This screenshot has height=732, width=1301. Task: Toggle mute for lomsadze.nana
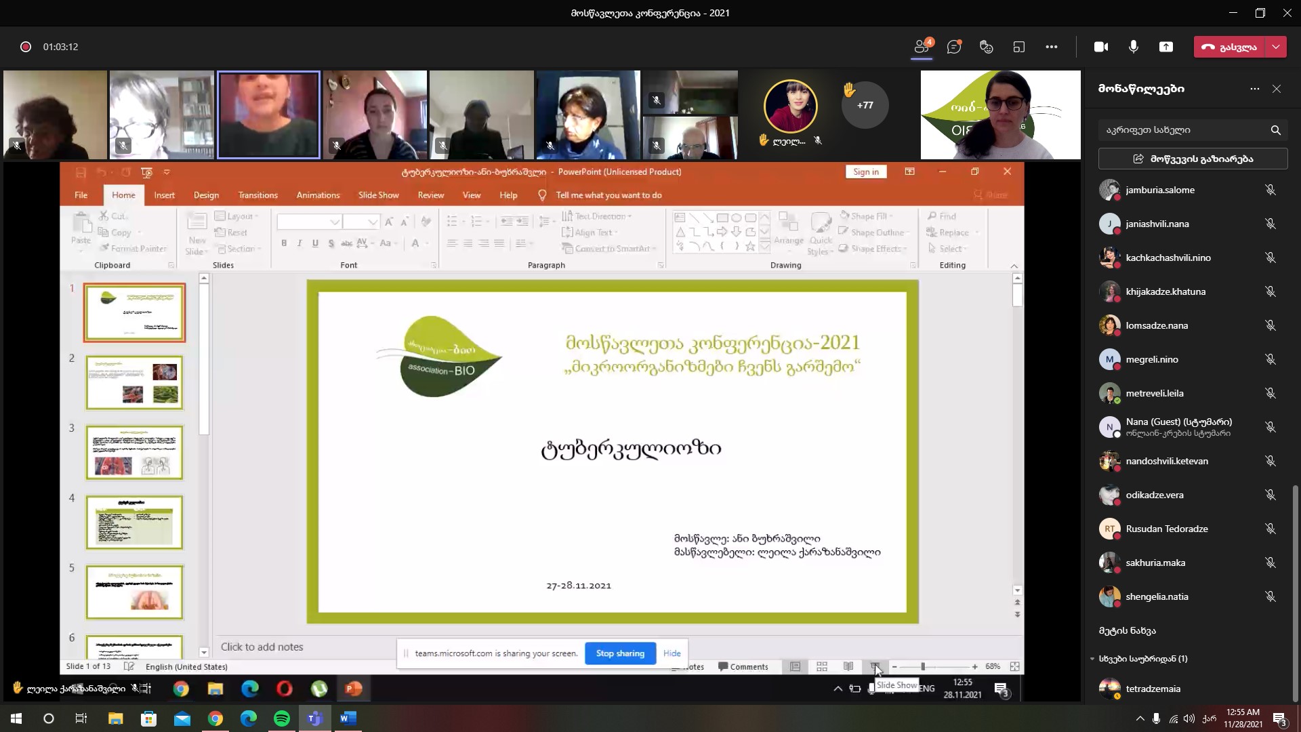tap(1271, 326)
